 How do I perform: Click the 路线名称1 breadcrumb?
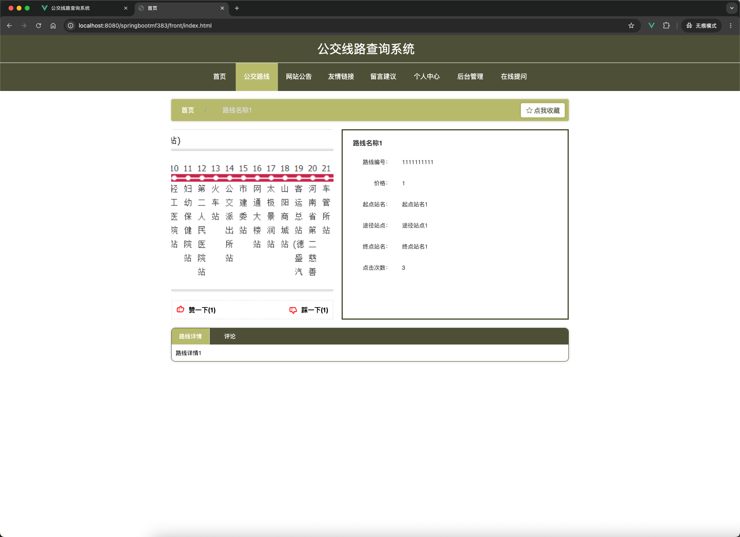237,110
